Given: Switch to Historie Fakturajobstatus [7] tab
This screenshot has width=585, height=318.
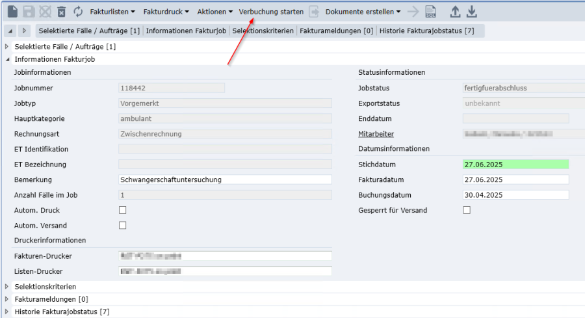Looking at the screenshot, I should pos(426,31).
